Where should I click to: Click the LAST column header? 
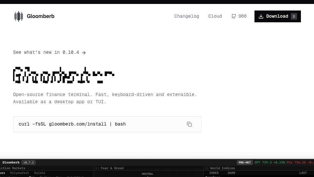[303, 173]
